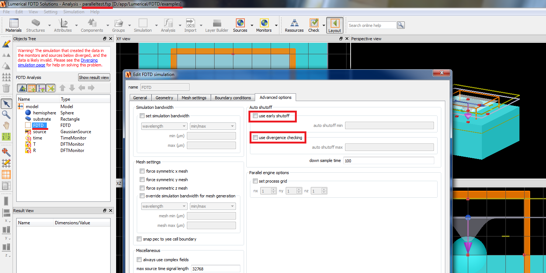Image resolution: width=546 pixels, height=273 pixels.
Task: Click 'Show result view' button
Action: (94, 77)
